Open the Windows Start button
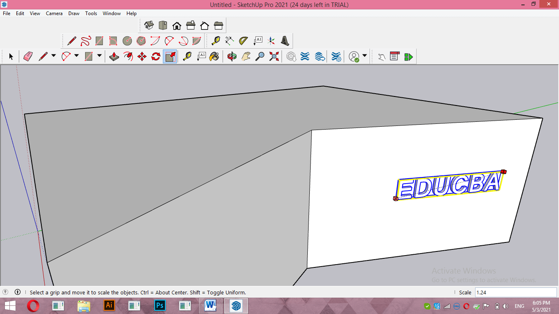Image resolution: width=559 pixels, height=314 pixels. [10, 306]
